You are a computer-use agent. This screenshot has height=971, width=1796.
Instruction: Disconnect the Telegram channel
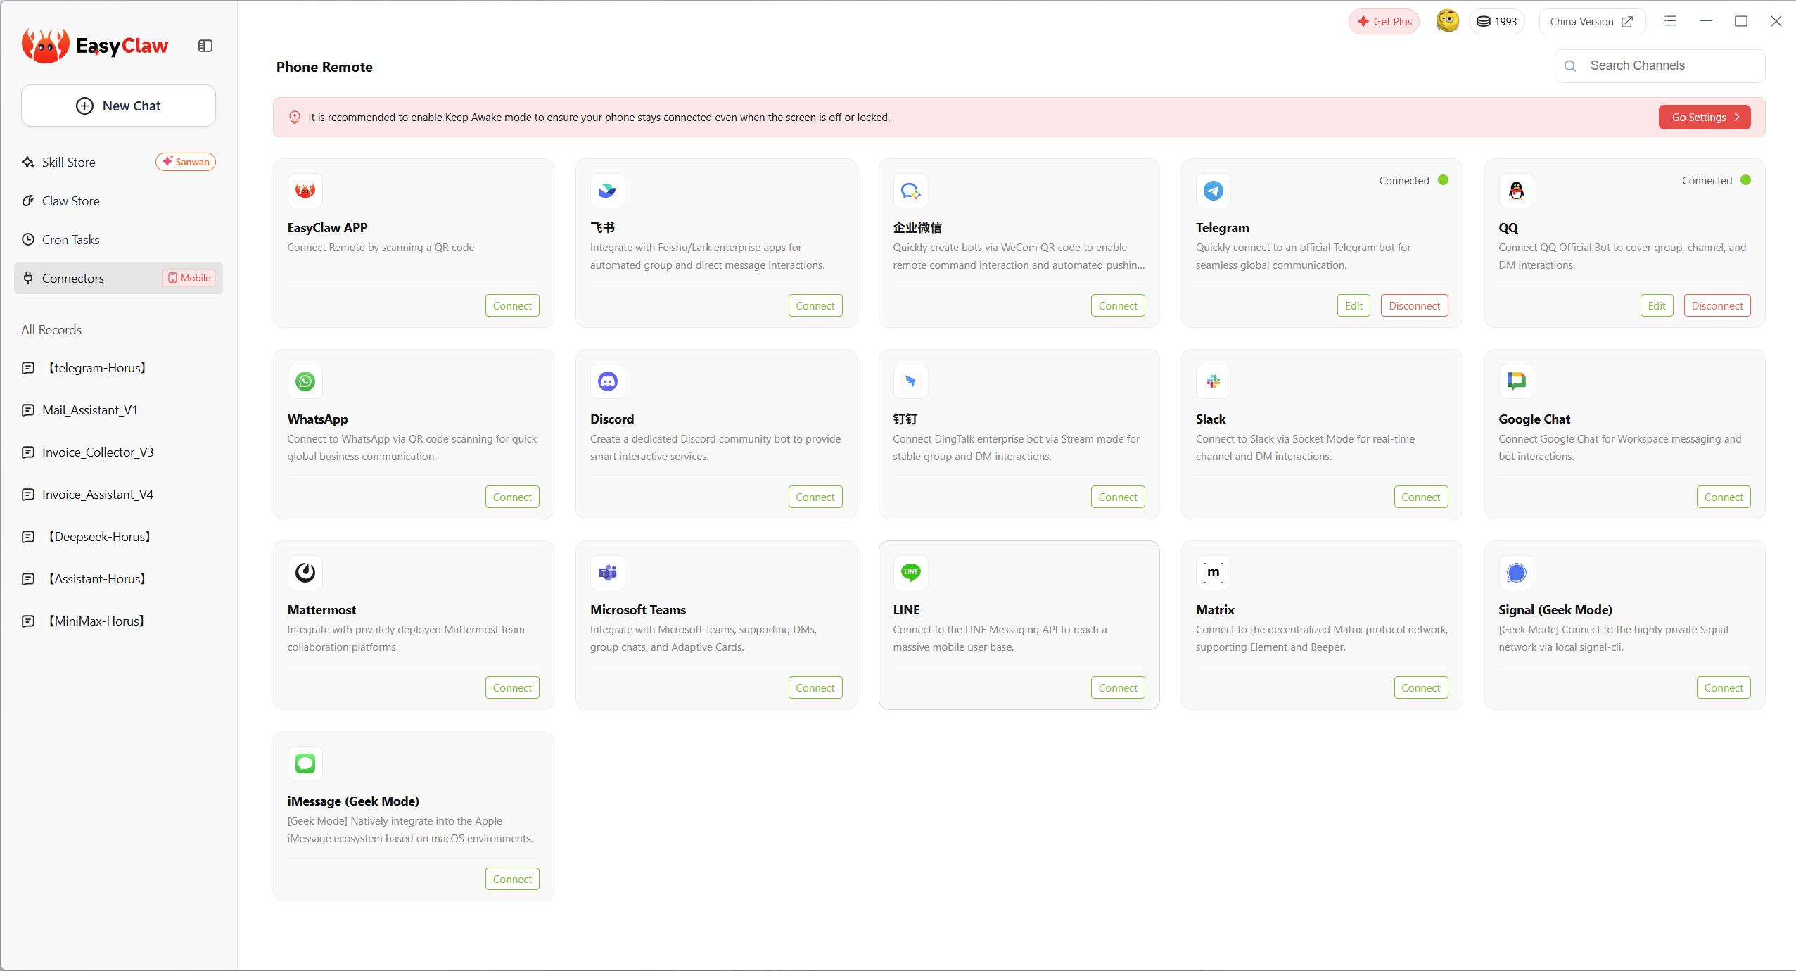[x=1414, y=305]
